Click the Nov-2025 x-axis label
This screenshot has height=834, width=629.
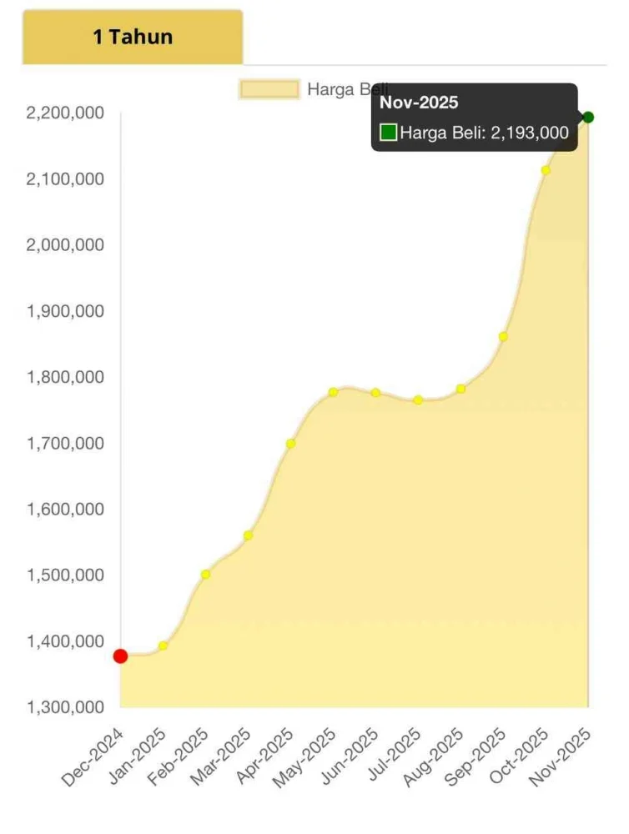[x=561, y=757]
